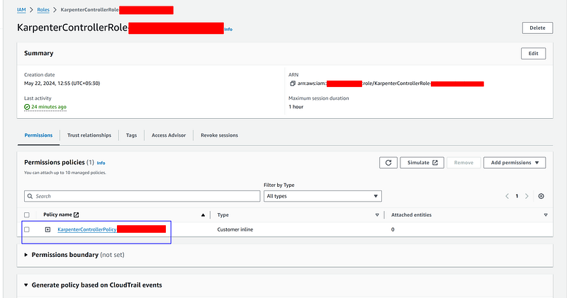Click sort arrow in Attached entities column
567x298 pixels.
point(546,215)
